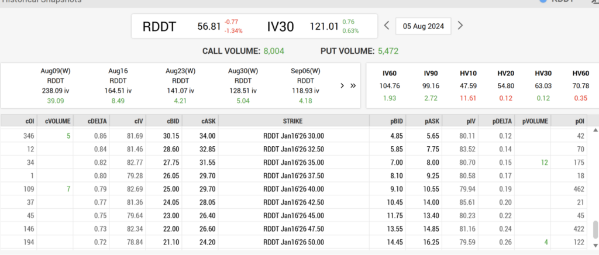Show next expiration with single chevron
The image size is (599, 255).
pos(342,85)
